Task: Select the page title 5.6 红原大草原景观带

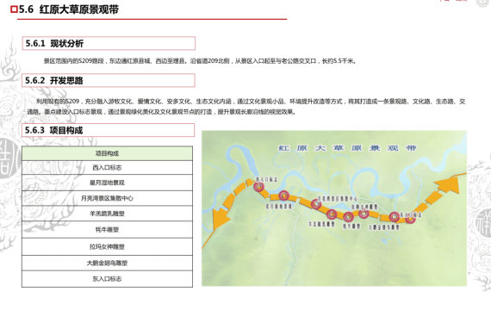Action: tap(69, 9)
